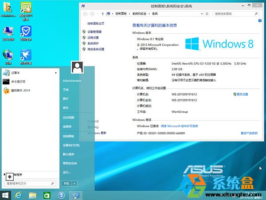Click the user account picture in Start menu
The image size is (266, 200).
tap(78, 67)
